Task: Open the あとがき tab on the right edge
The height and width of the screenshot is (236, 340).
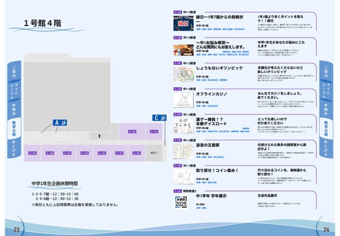Action: tap(326, 147)
